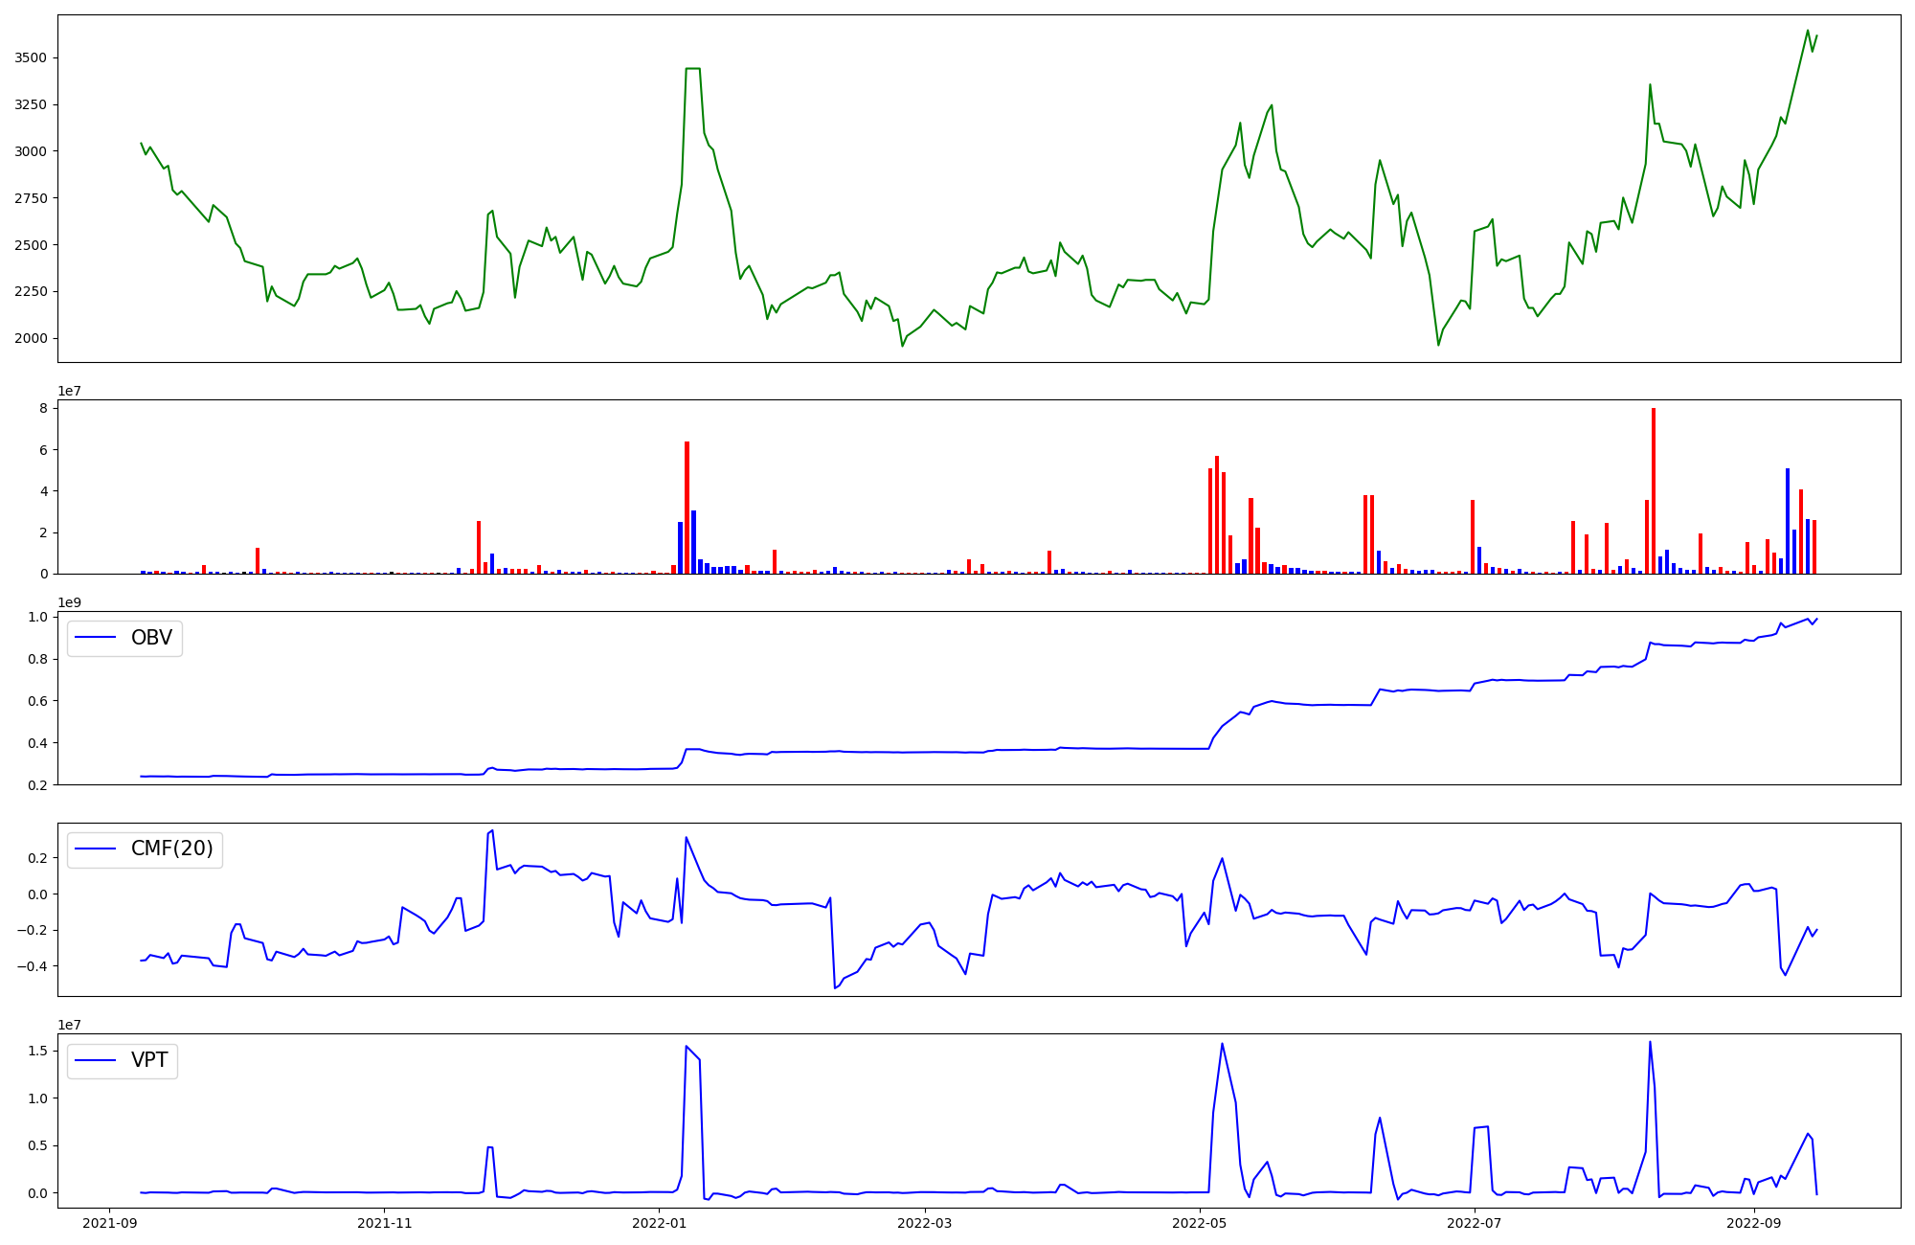The width and height of the screenshot is (1915, 1245).
Task: Click the 1e9 multiplier above OBV chart
Action: pyautogui.click(x=69, y=602)
